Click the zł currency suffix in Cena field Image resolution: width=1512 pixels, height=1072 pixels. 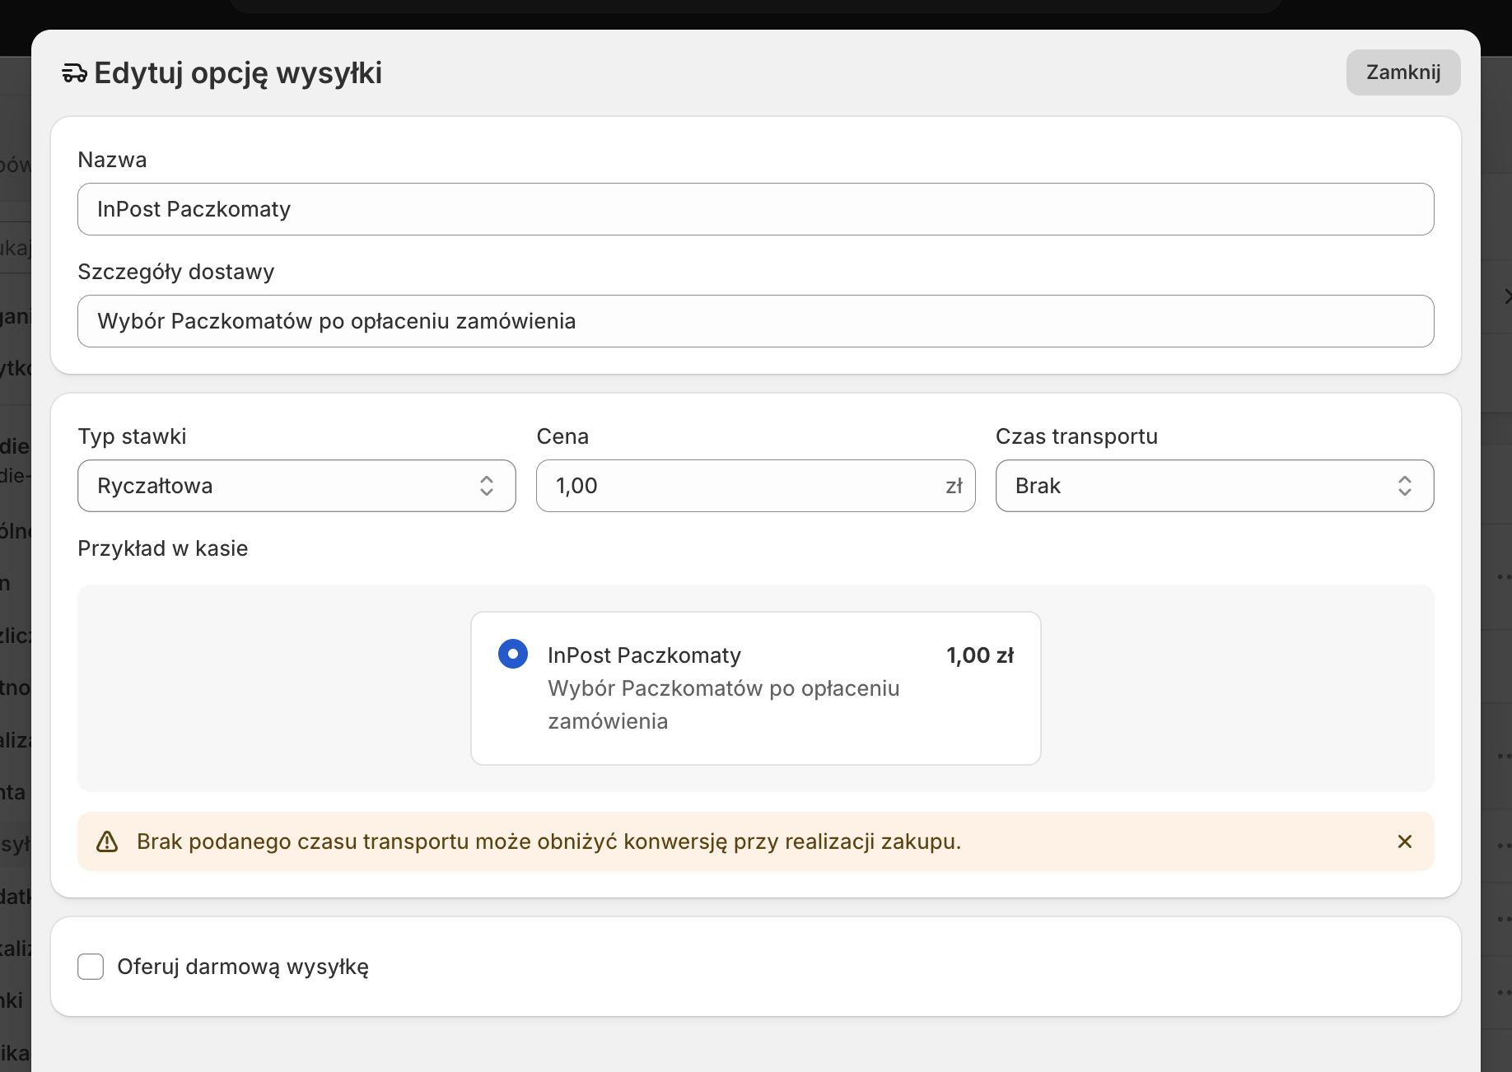point(954,486)
